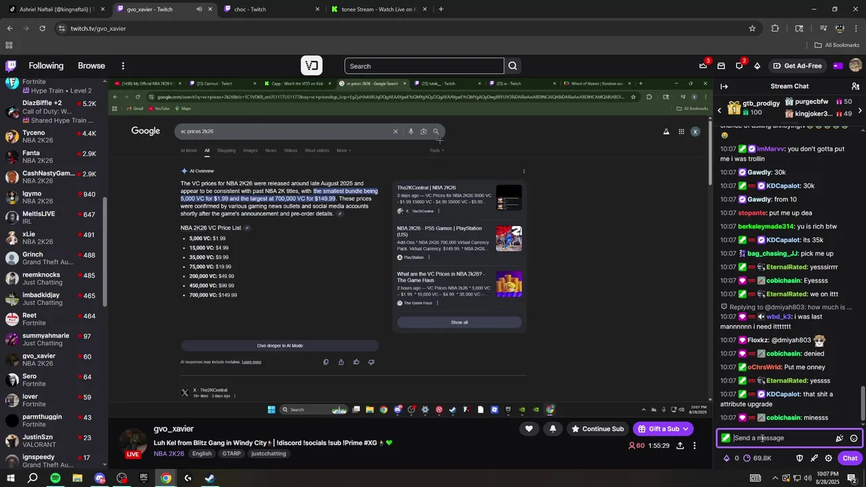Open Epic Games Launcher in taskbar
Viewport: 866px width, 487px height.
point(143,478)
